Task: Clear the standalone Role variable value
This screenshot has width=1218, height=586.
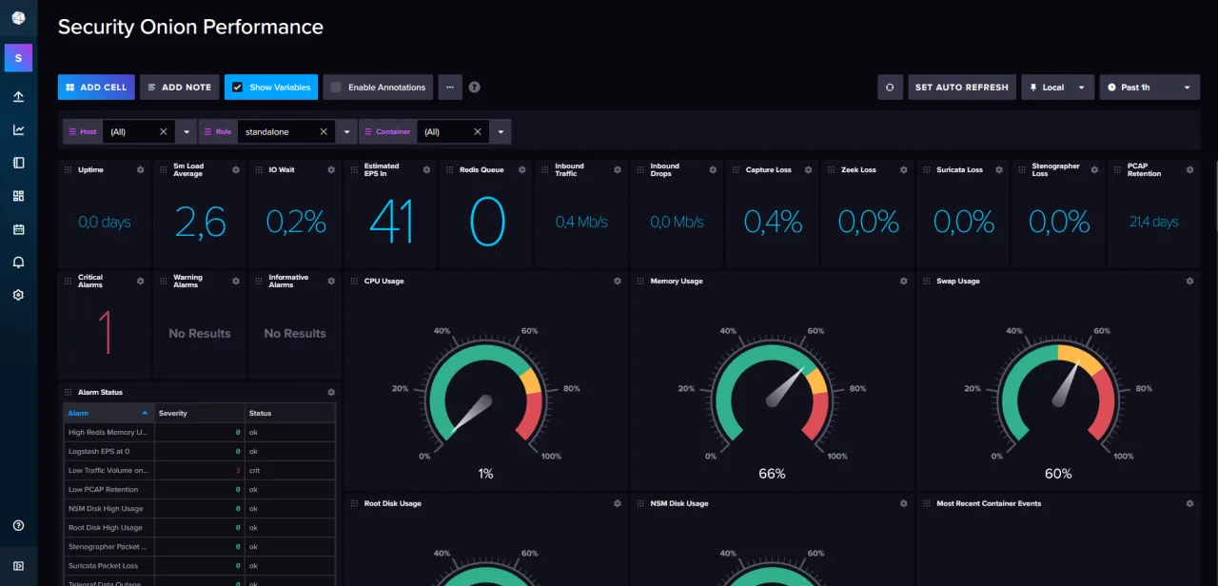Action: pos(324,132)
